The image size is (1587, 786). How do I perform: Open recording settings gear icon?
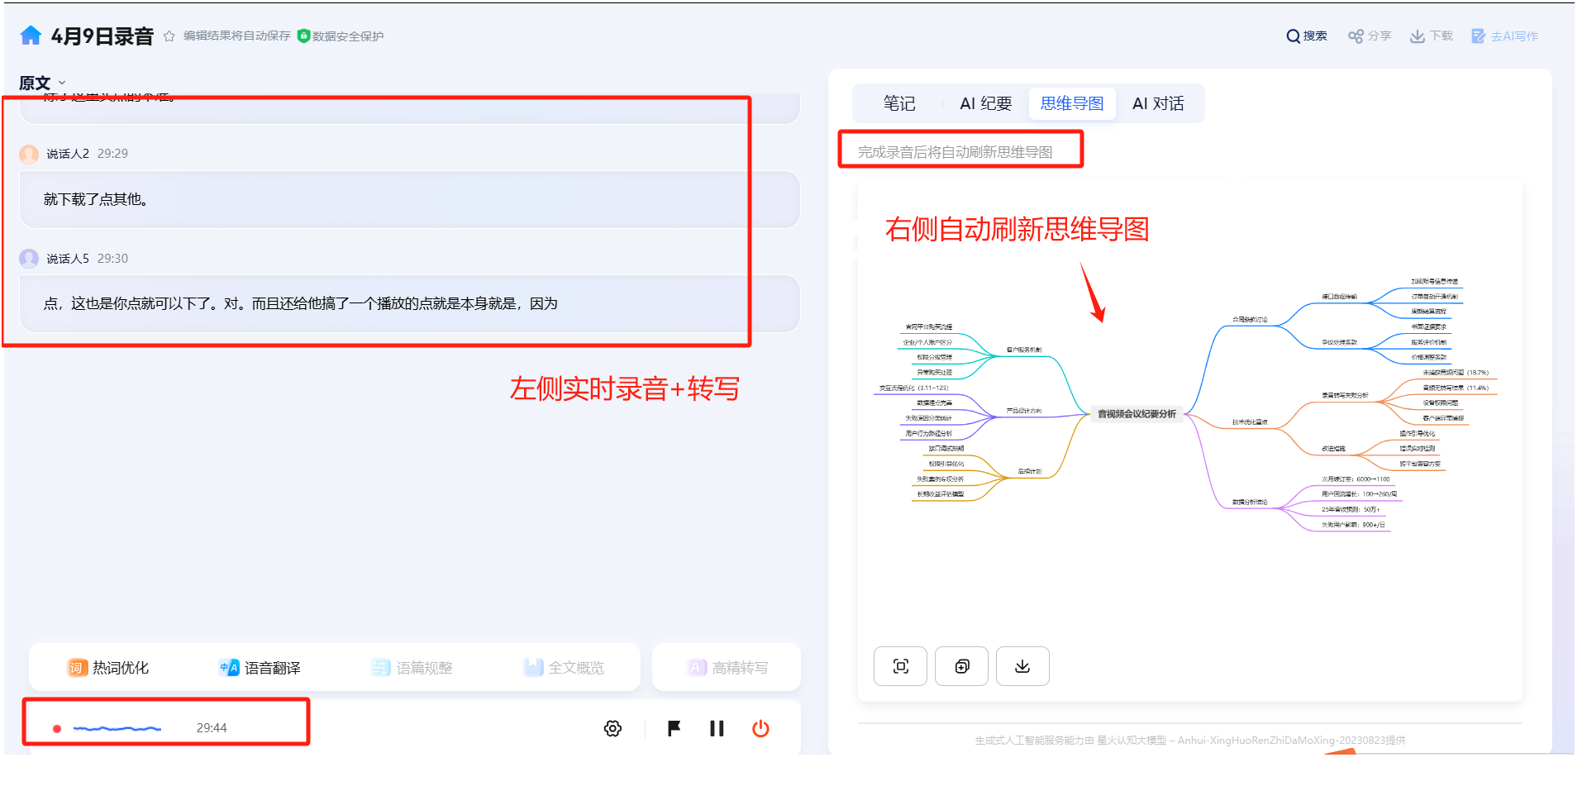point(612,728)
